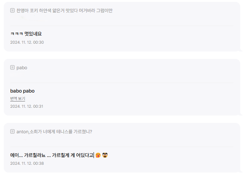Click the reply text 'babo pabo'

22,91
